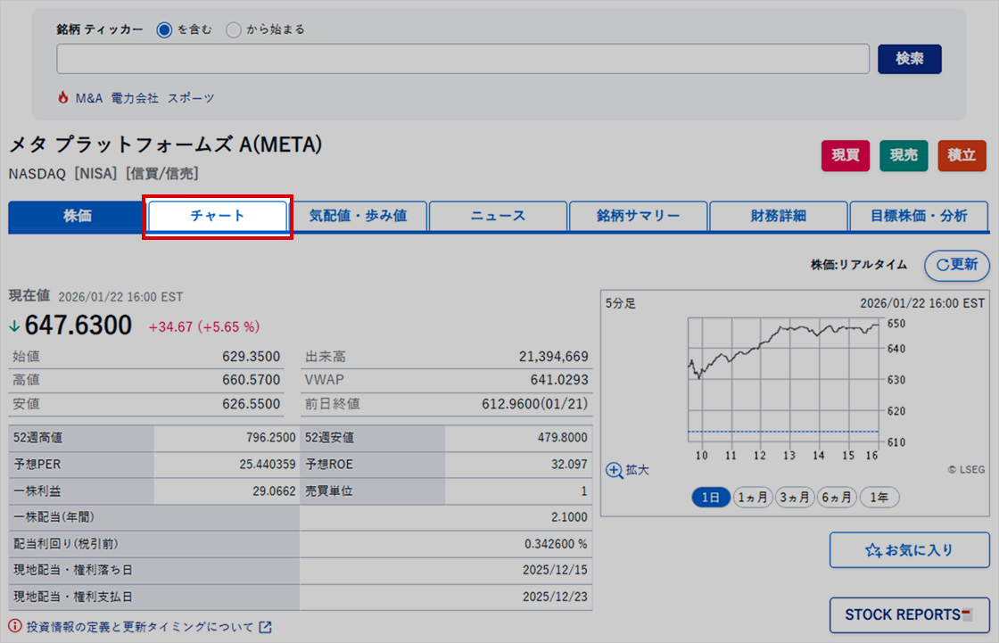Click the 検索 search button

(x=909, y=58)
